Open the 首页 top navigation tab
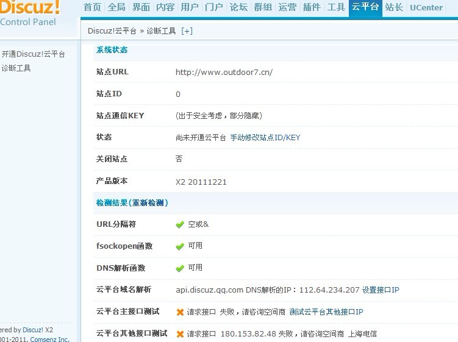458x342 pixels. (92, 7)
